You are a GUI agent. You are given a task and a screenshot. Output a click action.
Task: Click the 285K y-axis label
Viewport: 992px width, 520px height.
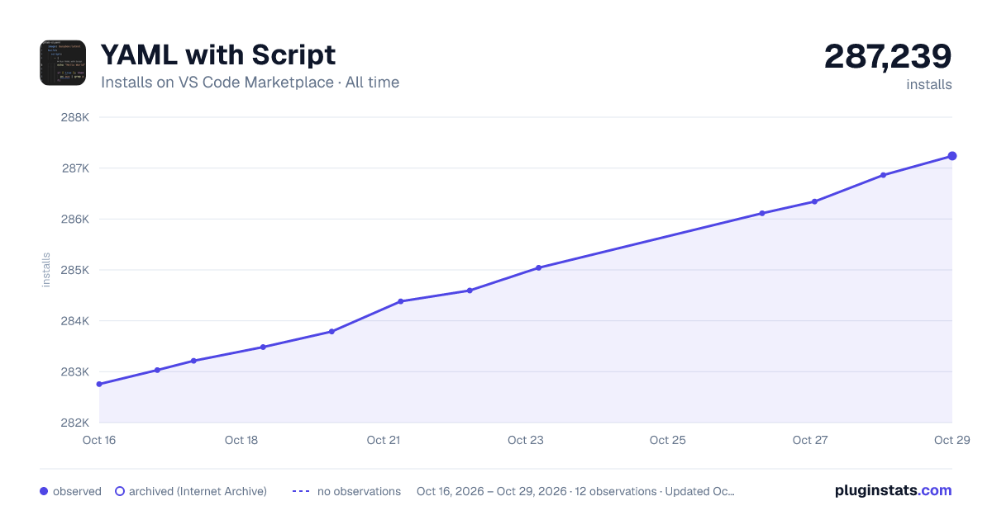[75, 270]
